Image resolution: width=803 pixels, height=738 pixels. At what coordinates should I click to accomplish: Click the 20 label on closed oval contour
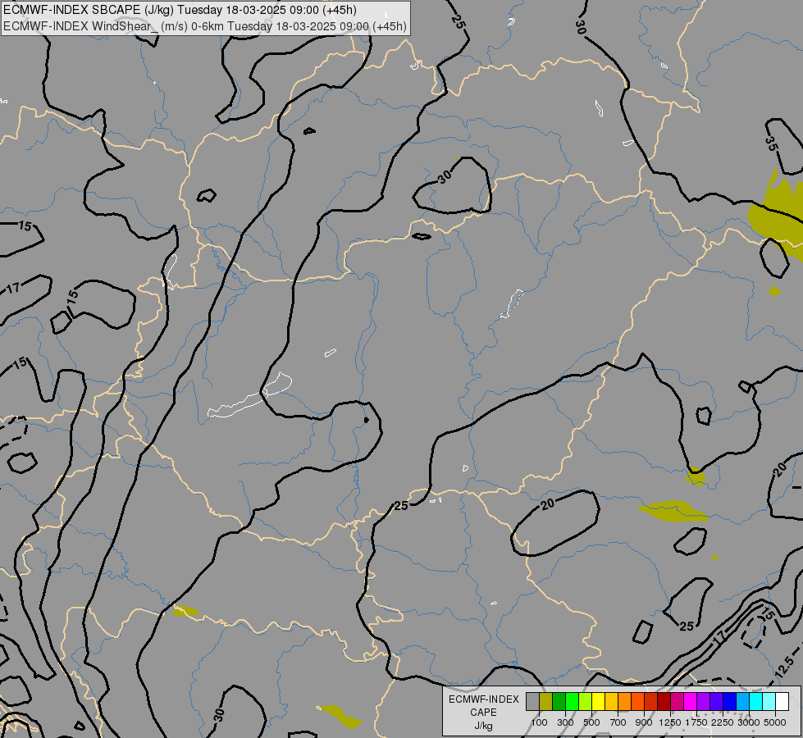548,504
